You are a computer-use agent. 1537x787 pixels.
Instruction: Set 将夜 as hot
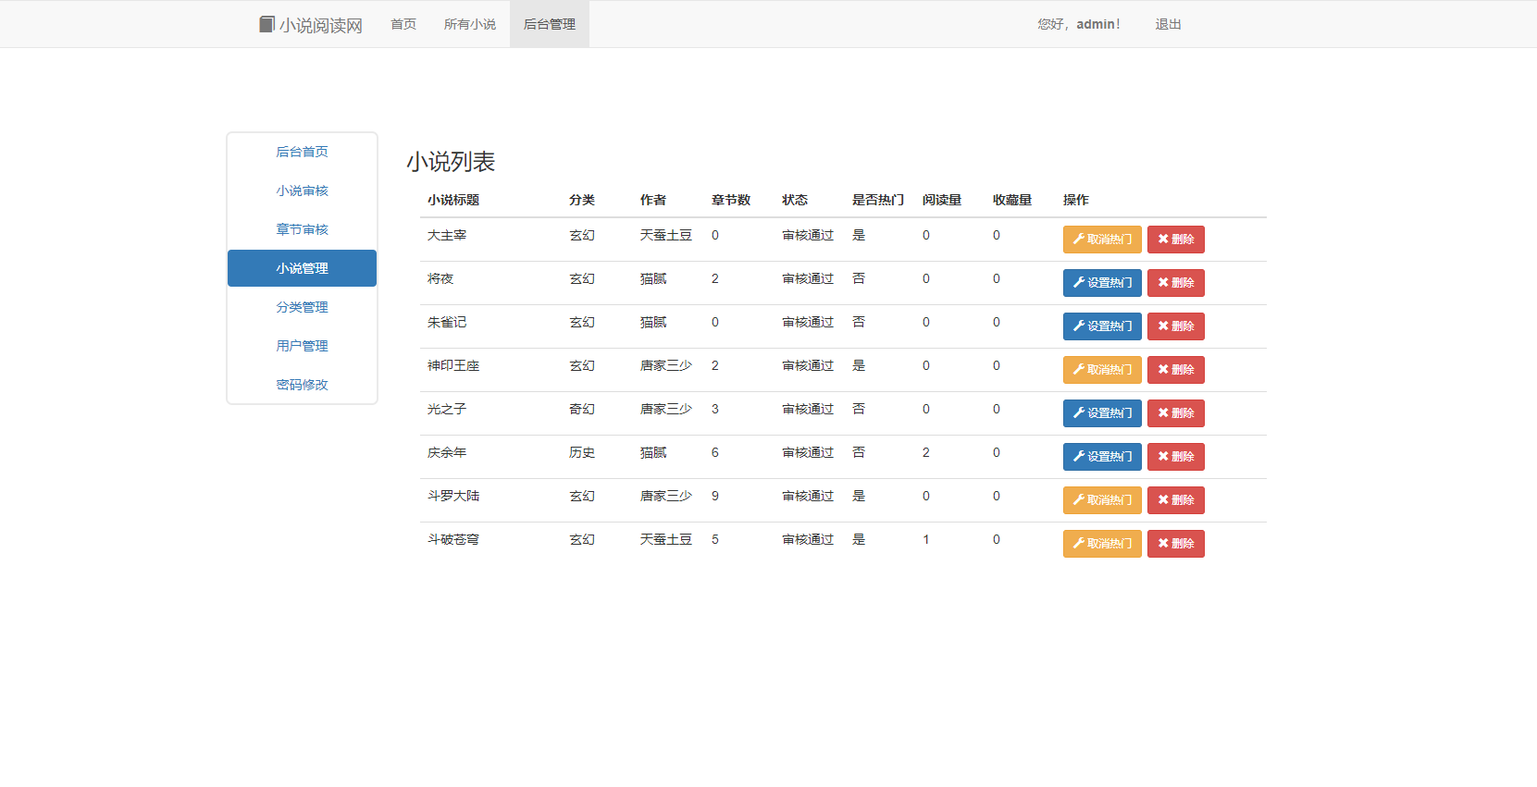tap(1102, 283)
